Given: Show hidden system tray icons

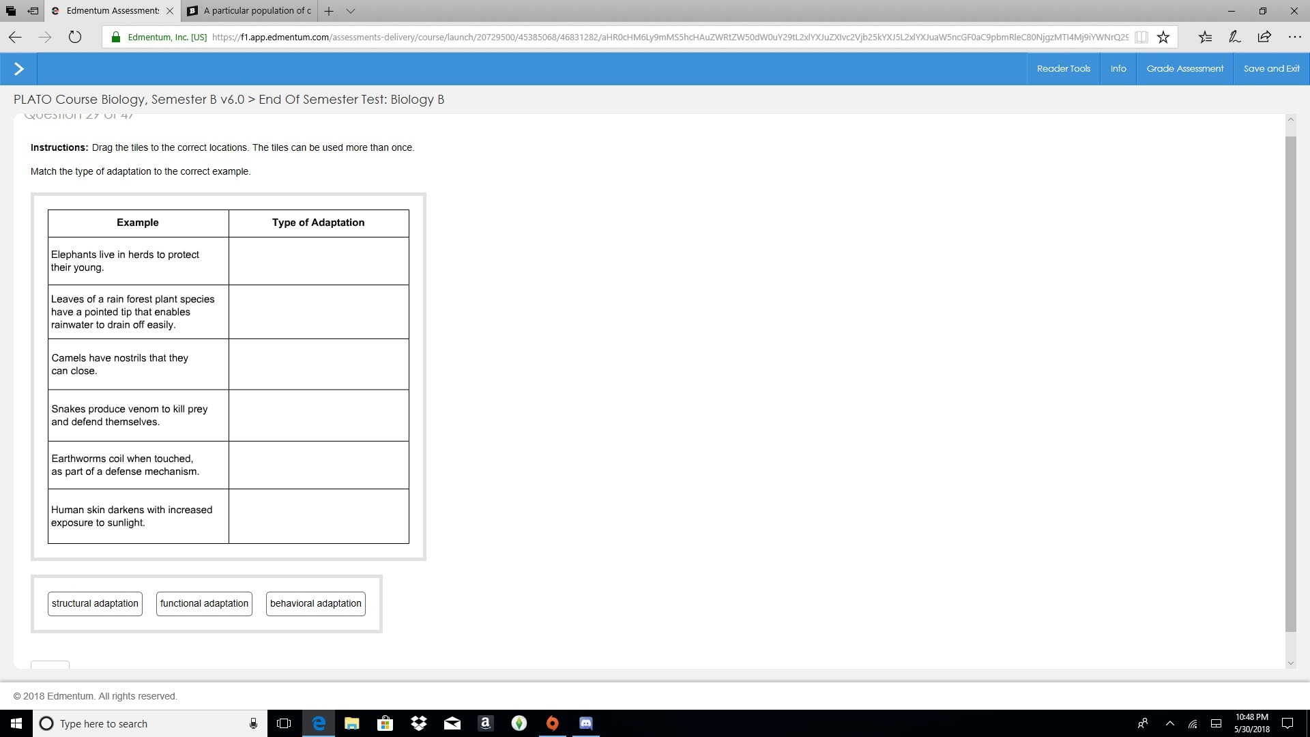Looking at the screenshot, I should click(1170, 723).
